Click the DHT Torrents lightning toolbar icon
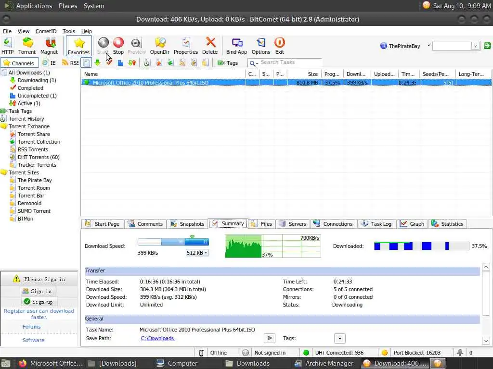493x369 pixels. pos(194,63)
